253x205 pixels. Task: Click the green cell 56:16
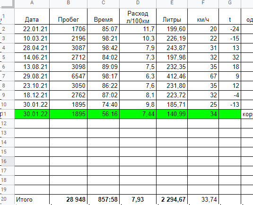point(103,114)
